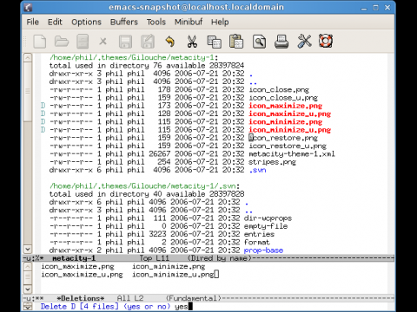Click the Print toolbar icon

[x=281, y=42]
